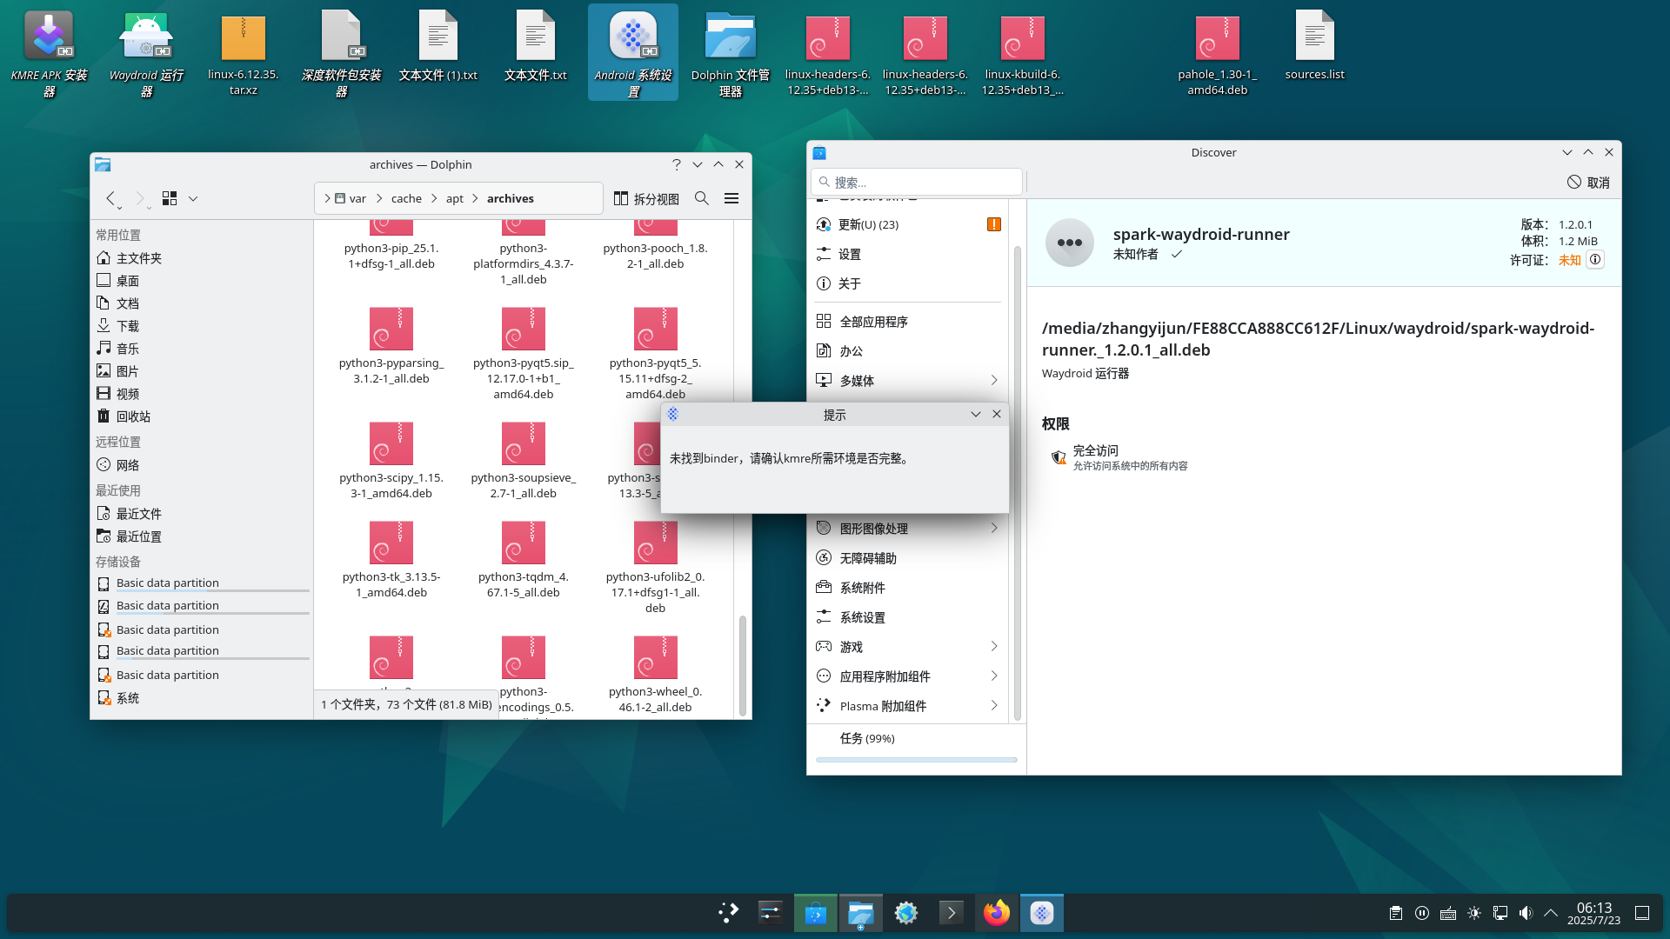
Task: Select python3-tqdm_4.67.1-5_all.deb file
Action: pos(524,560)
